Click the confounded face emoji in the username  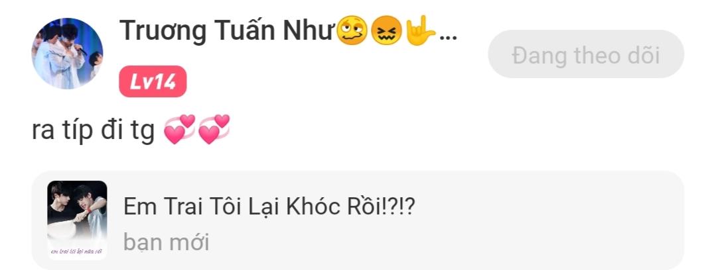point(386,31)
